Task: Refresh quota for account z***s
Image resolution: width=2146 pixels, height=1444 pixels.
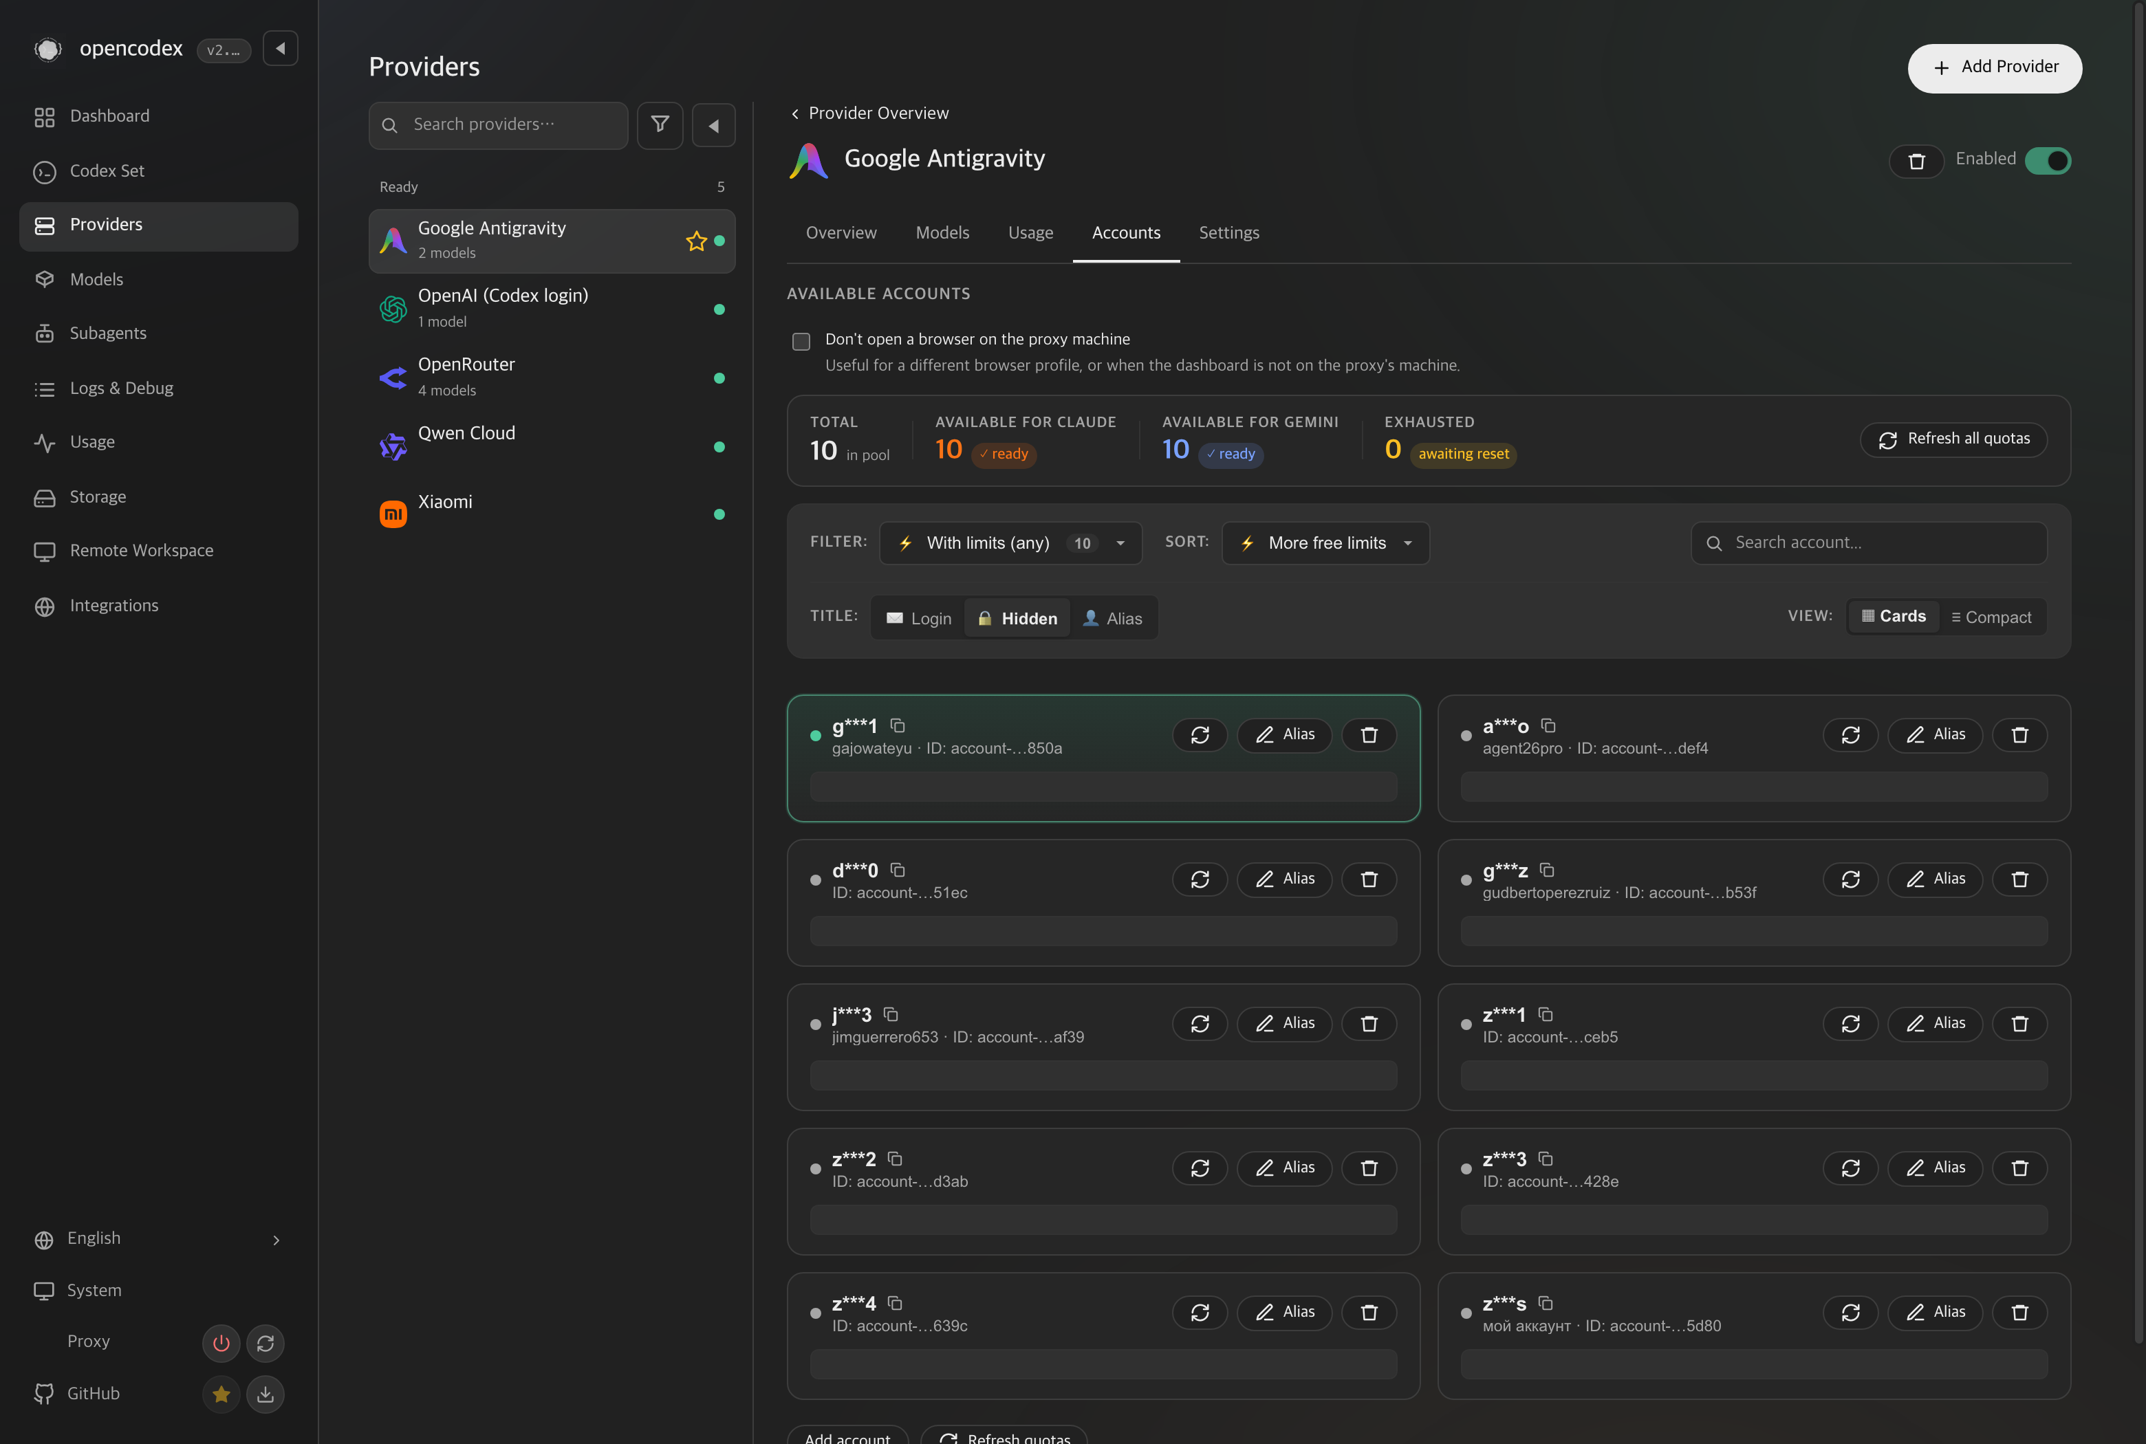Action: [1850, 1312]
